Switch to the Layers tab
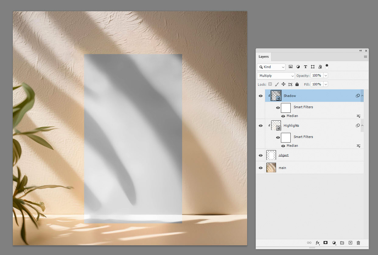Viewport: 378px width, 255px height. 264,57
